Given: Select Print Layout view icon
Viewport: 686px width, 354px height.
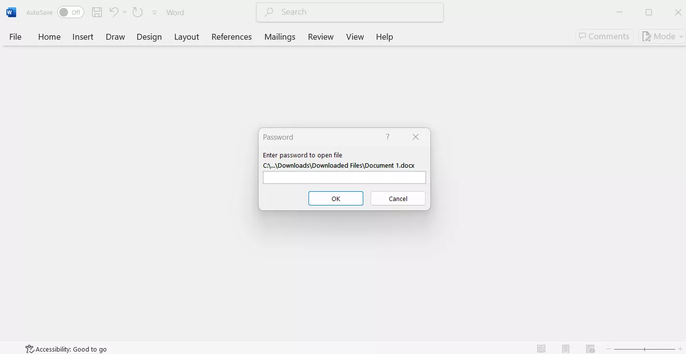Looking at the screenshot, I should click(x=566, y=349).
